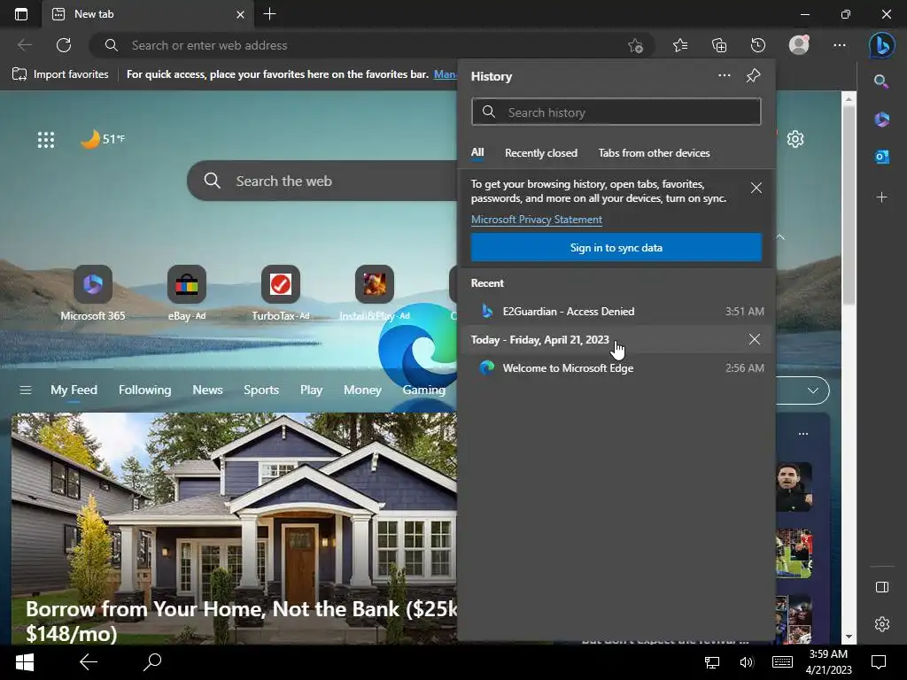Open eBay quick link tile

point(187,292)
